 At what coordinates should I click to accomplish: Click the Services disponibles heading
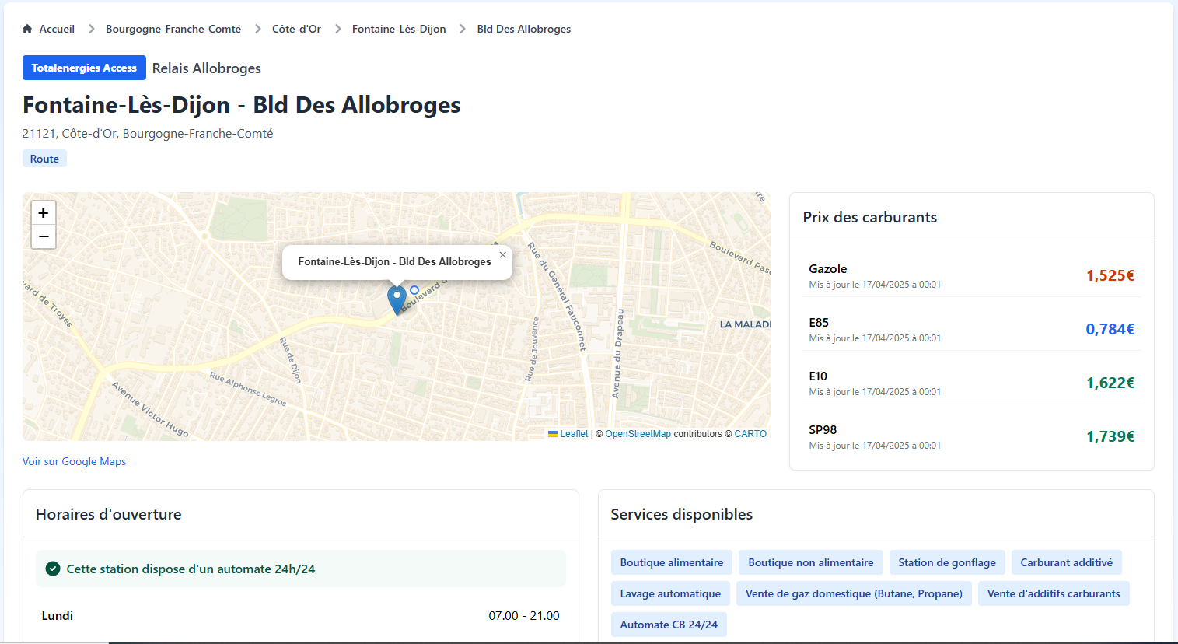[681, 514]
